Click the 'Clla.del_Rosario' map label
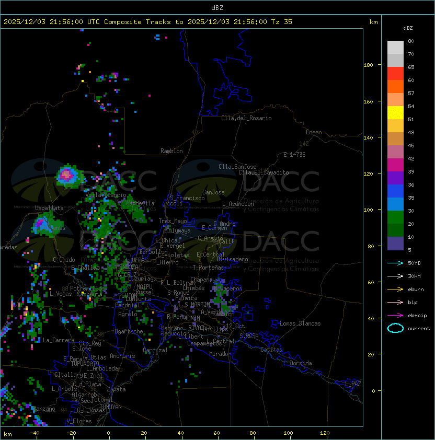The height and width of the screenshot is (440, 435). 246,118
